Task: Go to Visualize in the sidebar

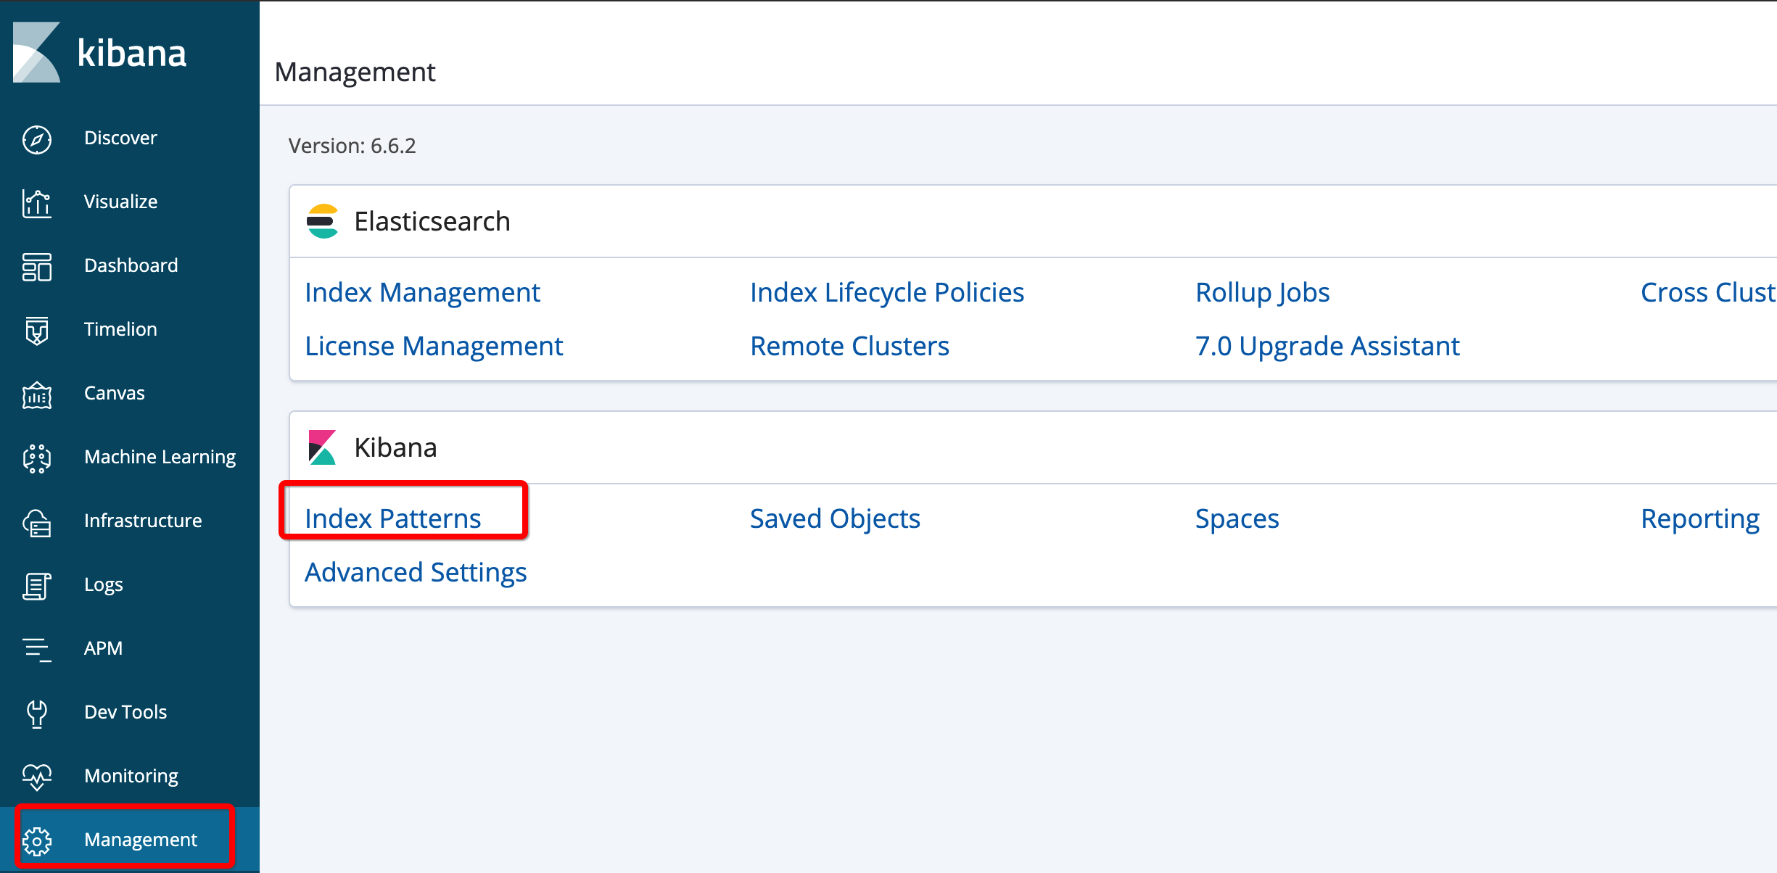Action: [120, 202]
